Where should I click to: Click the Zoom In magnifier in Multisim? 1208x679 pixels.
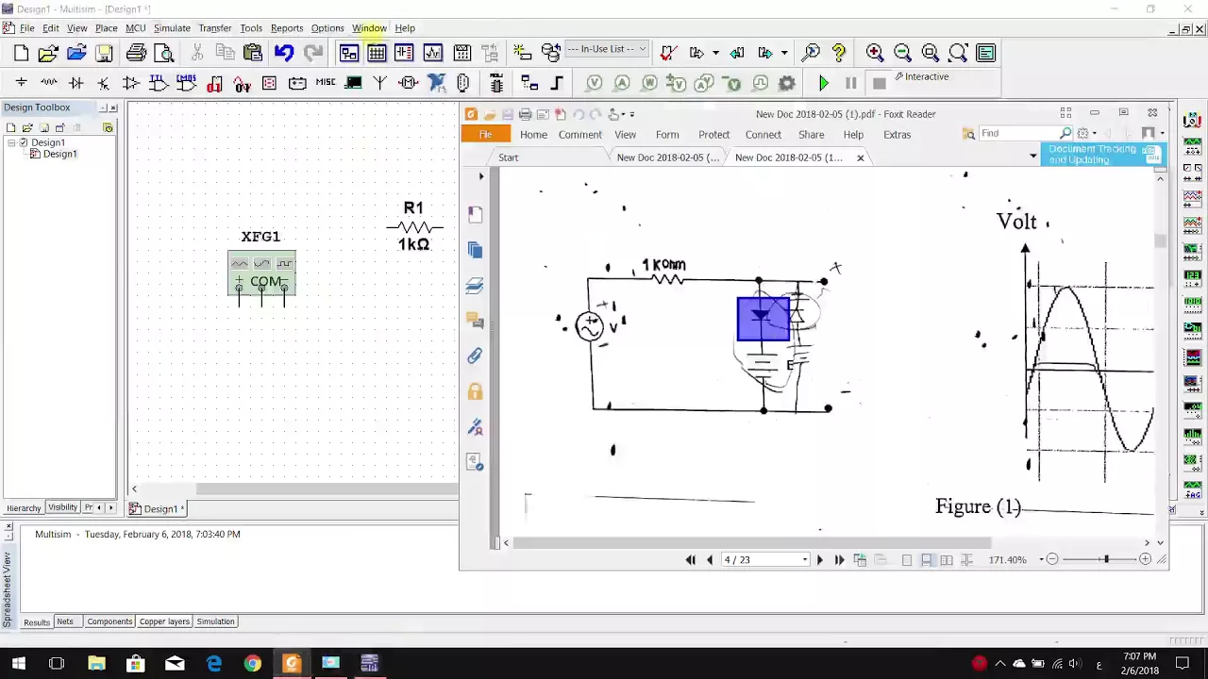(875, 53)
